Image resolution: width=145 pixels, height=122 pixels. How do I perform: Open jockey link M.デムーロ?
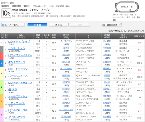(66, 69)
